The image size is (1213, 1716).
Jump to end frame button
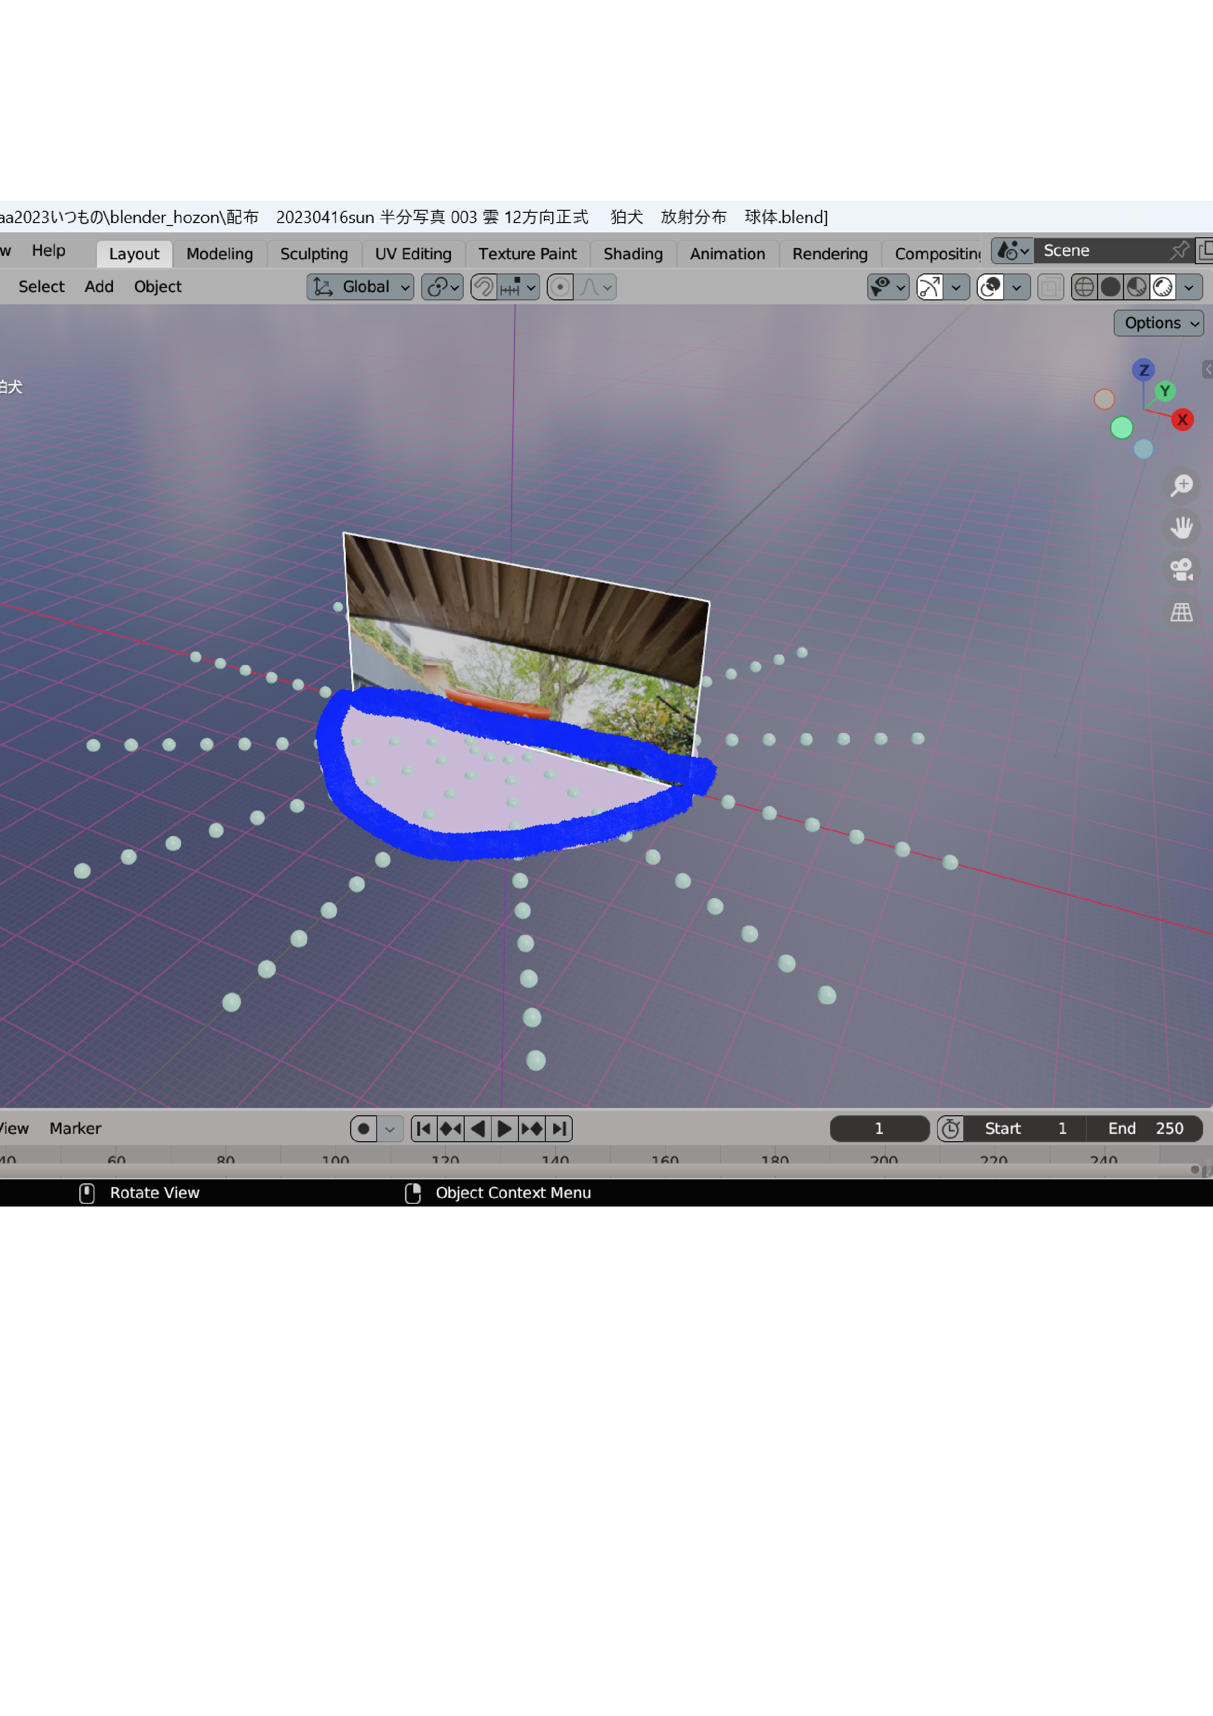[x=560, y=1129]
